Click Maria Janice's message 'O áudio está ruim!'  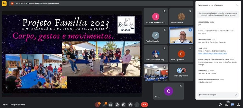coord(205,82)
